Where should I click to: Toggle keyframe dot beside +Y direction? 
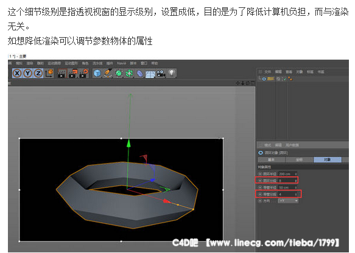260,201
